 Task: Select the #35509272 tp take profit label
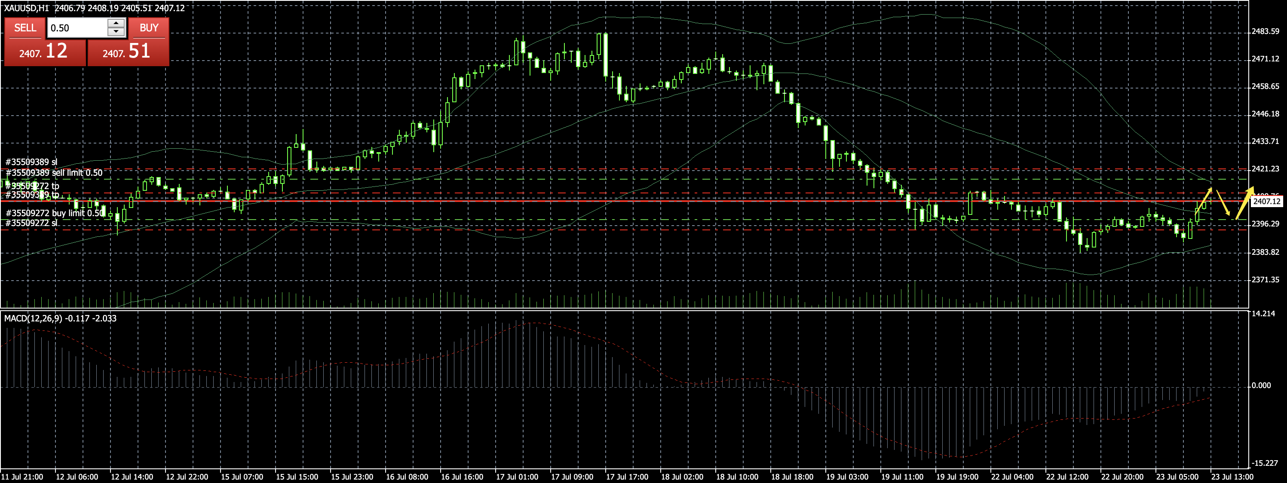pyautogui.click(x=33, y=186)
